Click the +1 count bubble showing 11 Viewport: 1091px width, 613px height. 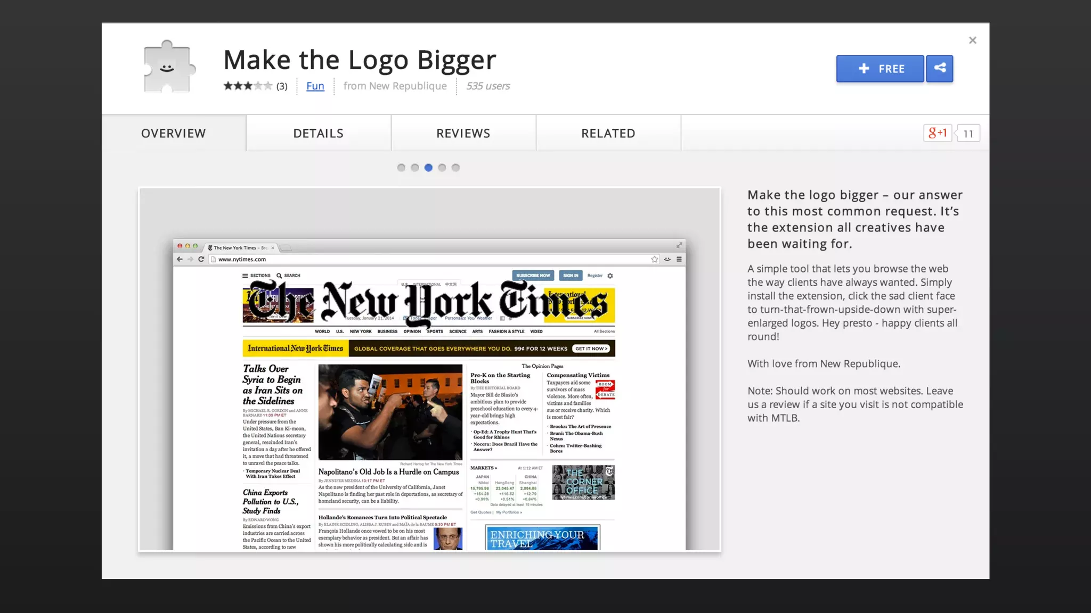[x=968, y=134]
